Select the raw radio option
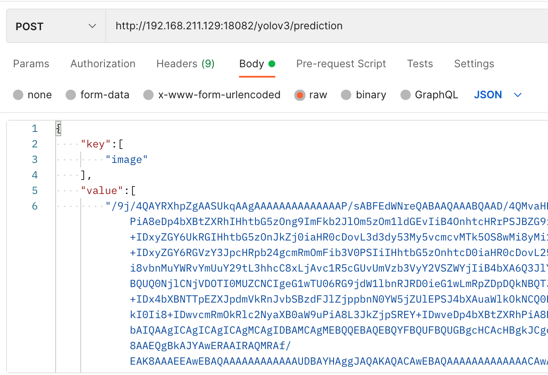Screen dimensions: 548x375 click(299, 95)
